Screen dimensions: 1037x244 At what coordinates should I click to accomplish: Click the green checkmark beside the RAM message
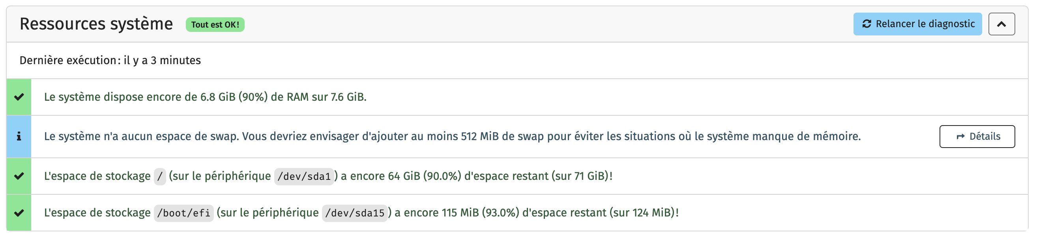(19, 97)
